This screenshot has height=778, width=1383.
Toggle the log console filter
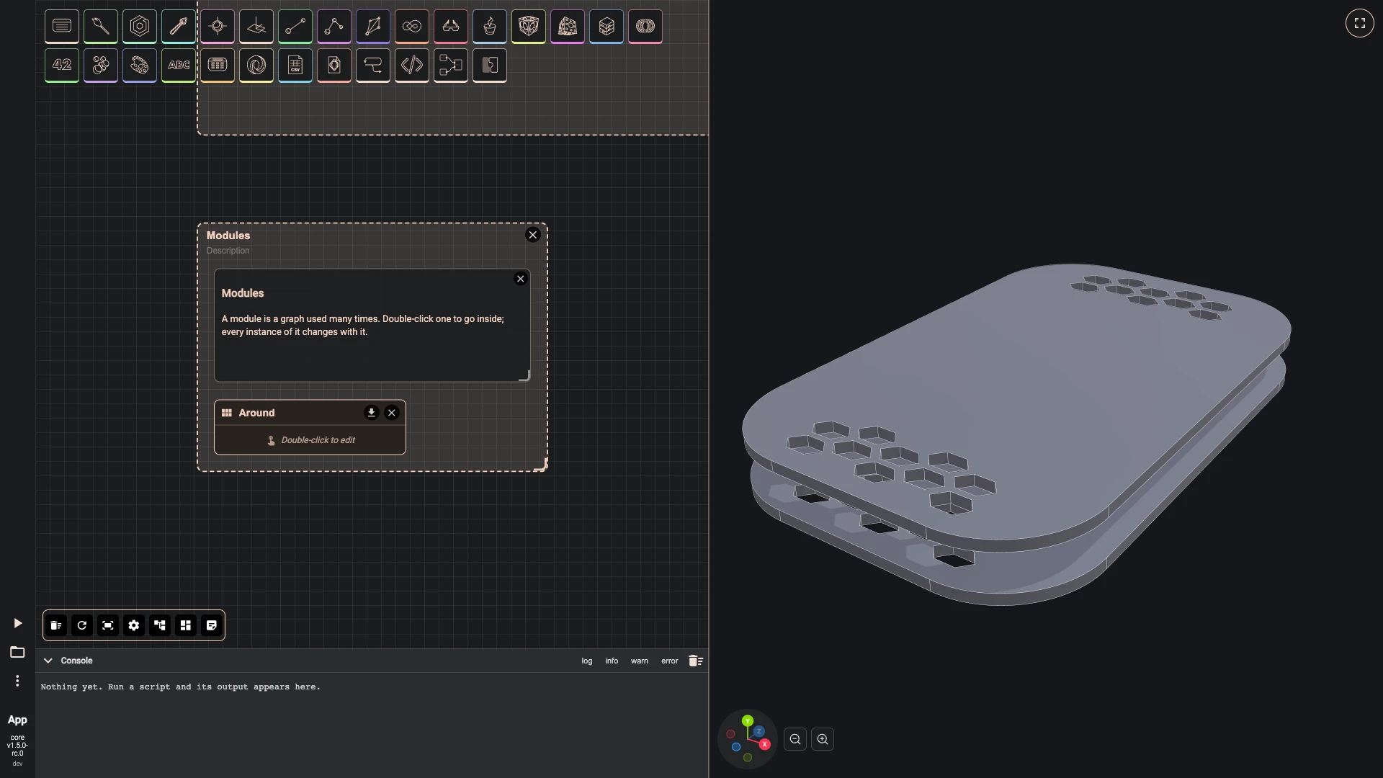point(587,661)
